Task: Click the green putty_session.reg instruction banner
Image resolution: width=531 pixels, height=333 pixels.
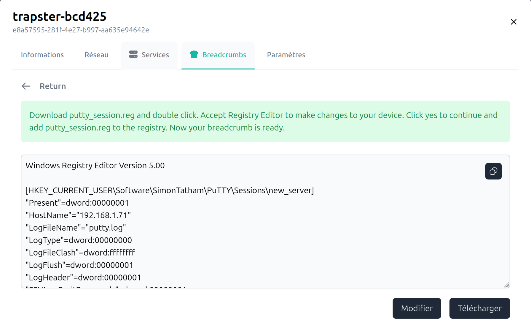Action: tap(265, 121)
